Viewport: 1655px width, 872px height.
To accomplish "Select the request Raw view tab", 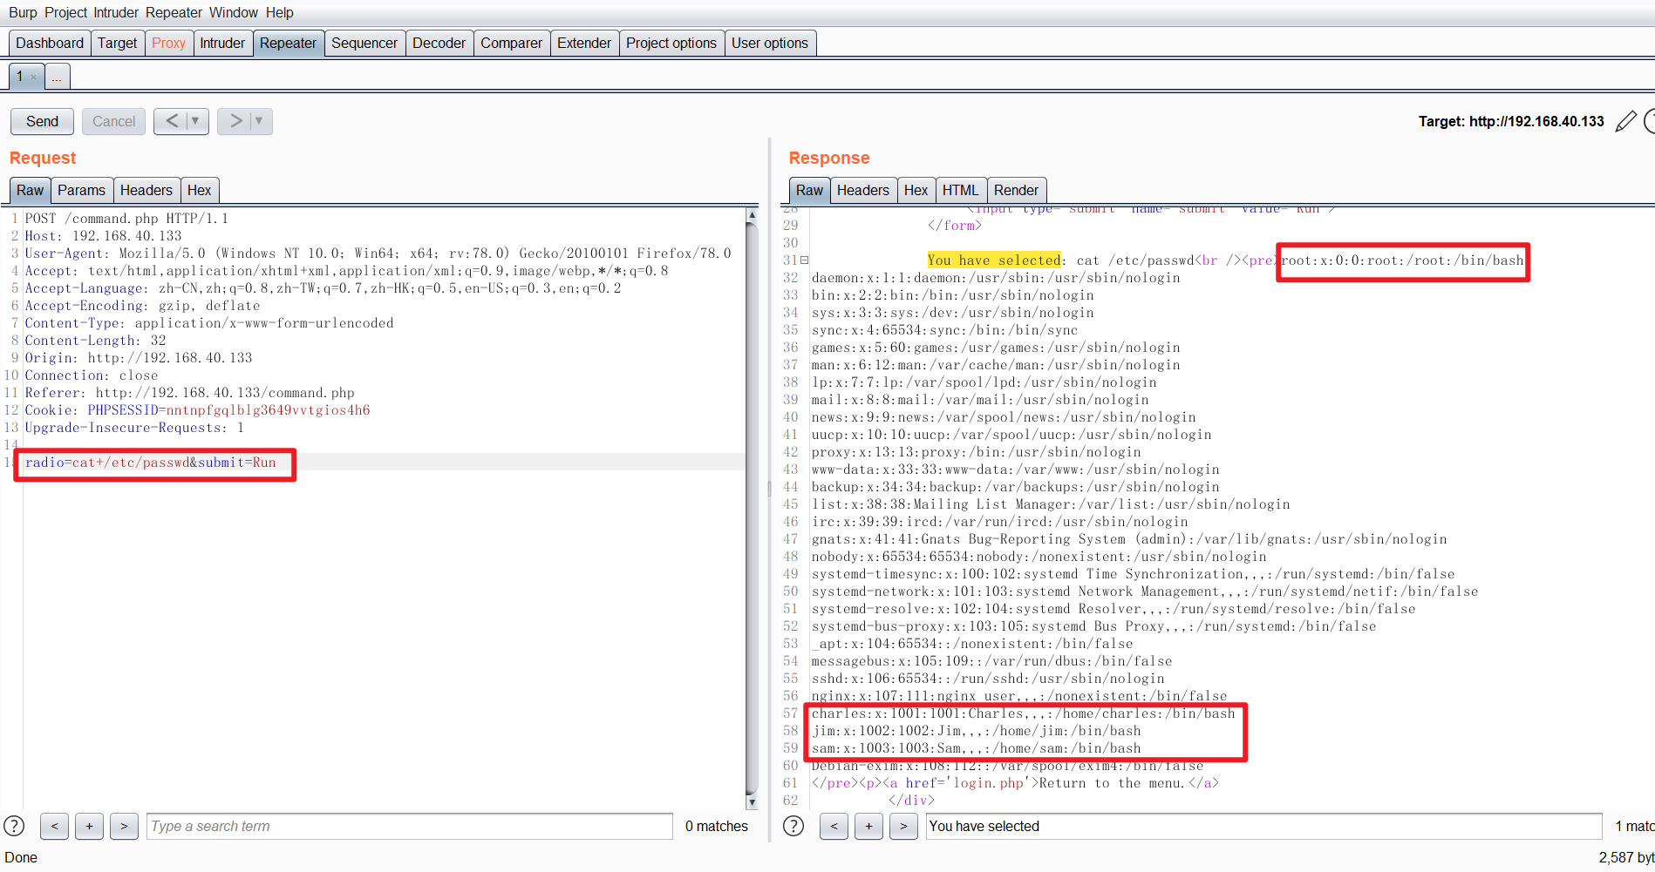I will click(x=30, y=190).
